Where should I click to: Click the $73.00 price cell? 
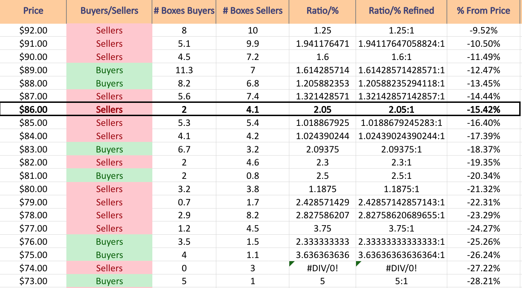33,281
